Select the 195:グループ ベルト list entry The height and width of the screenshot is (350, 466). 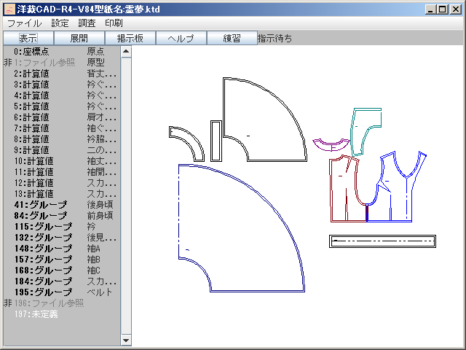pyautogui.click(x=58, y=292)
